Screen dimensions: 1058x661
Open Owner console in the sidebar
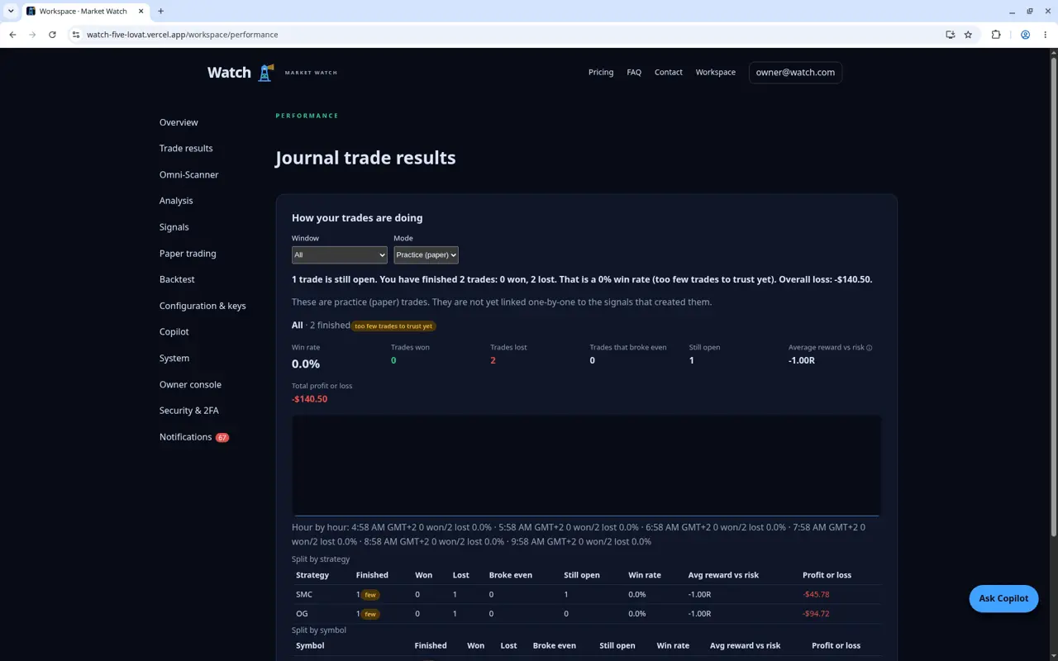pos(190,384)
